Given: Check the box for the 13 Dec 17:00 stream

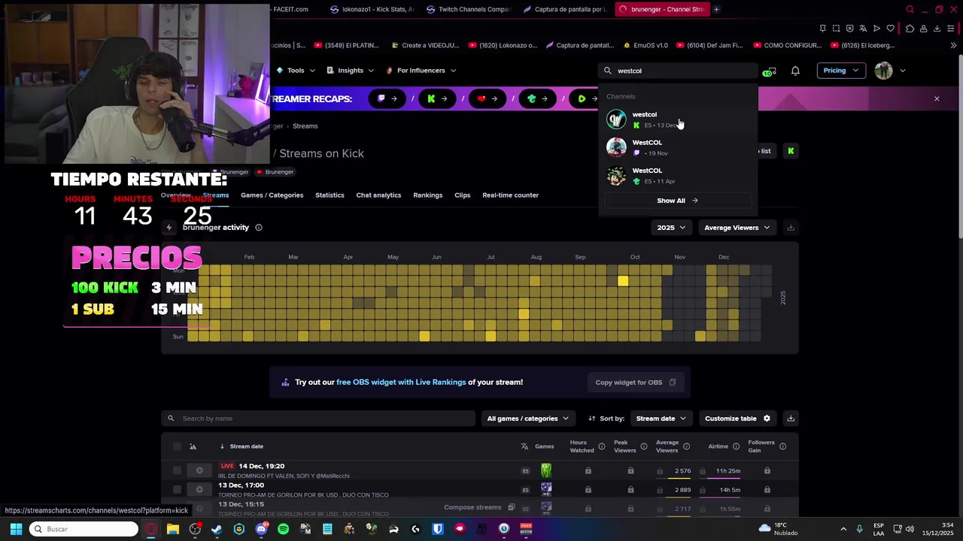Looking at the screenshot, I should coord(177,490).
